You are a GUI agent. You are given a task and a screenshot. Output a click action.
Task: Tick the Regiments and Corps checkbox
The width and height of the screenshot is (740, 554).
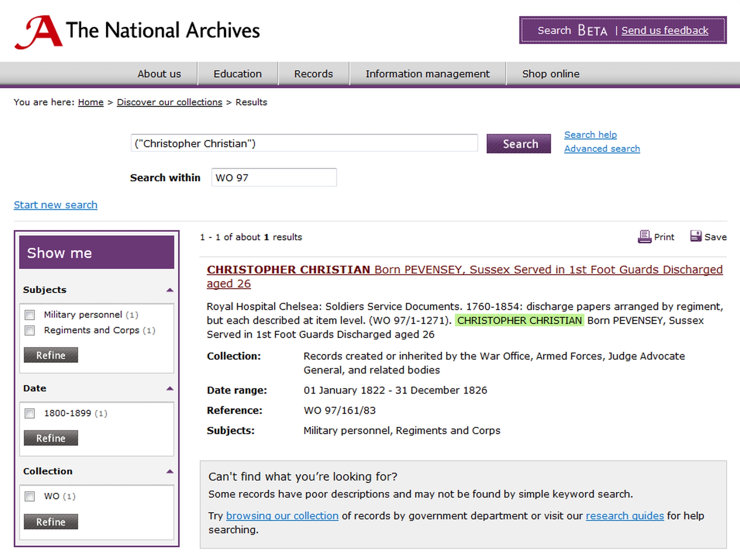coord(29,330)
